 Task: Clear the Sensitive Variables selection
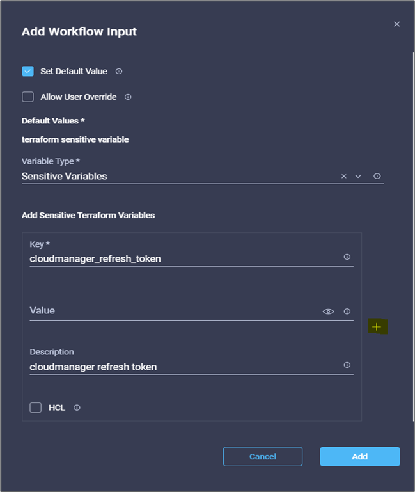pyautogui.click(x=343, y=176)
